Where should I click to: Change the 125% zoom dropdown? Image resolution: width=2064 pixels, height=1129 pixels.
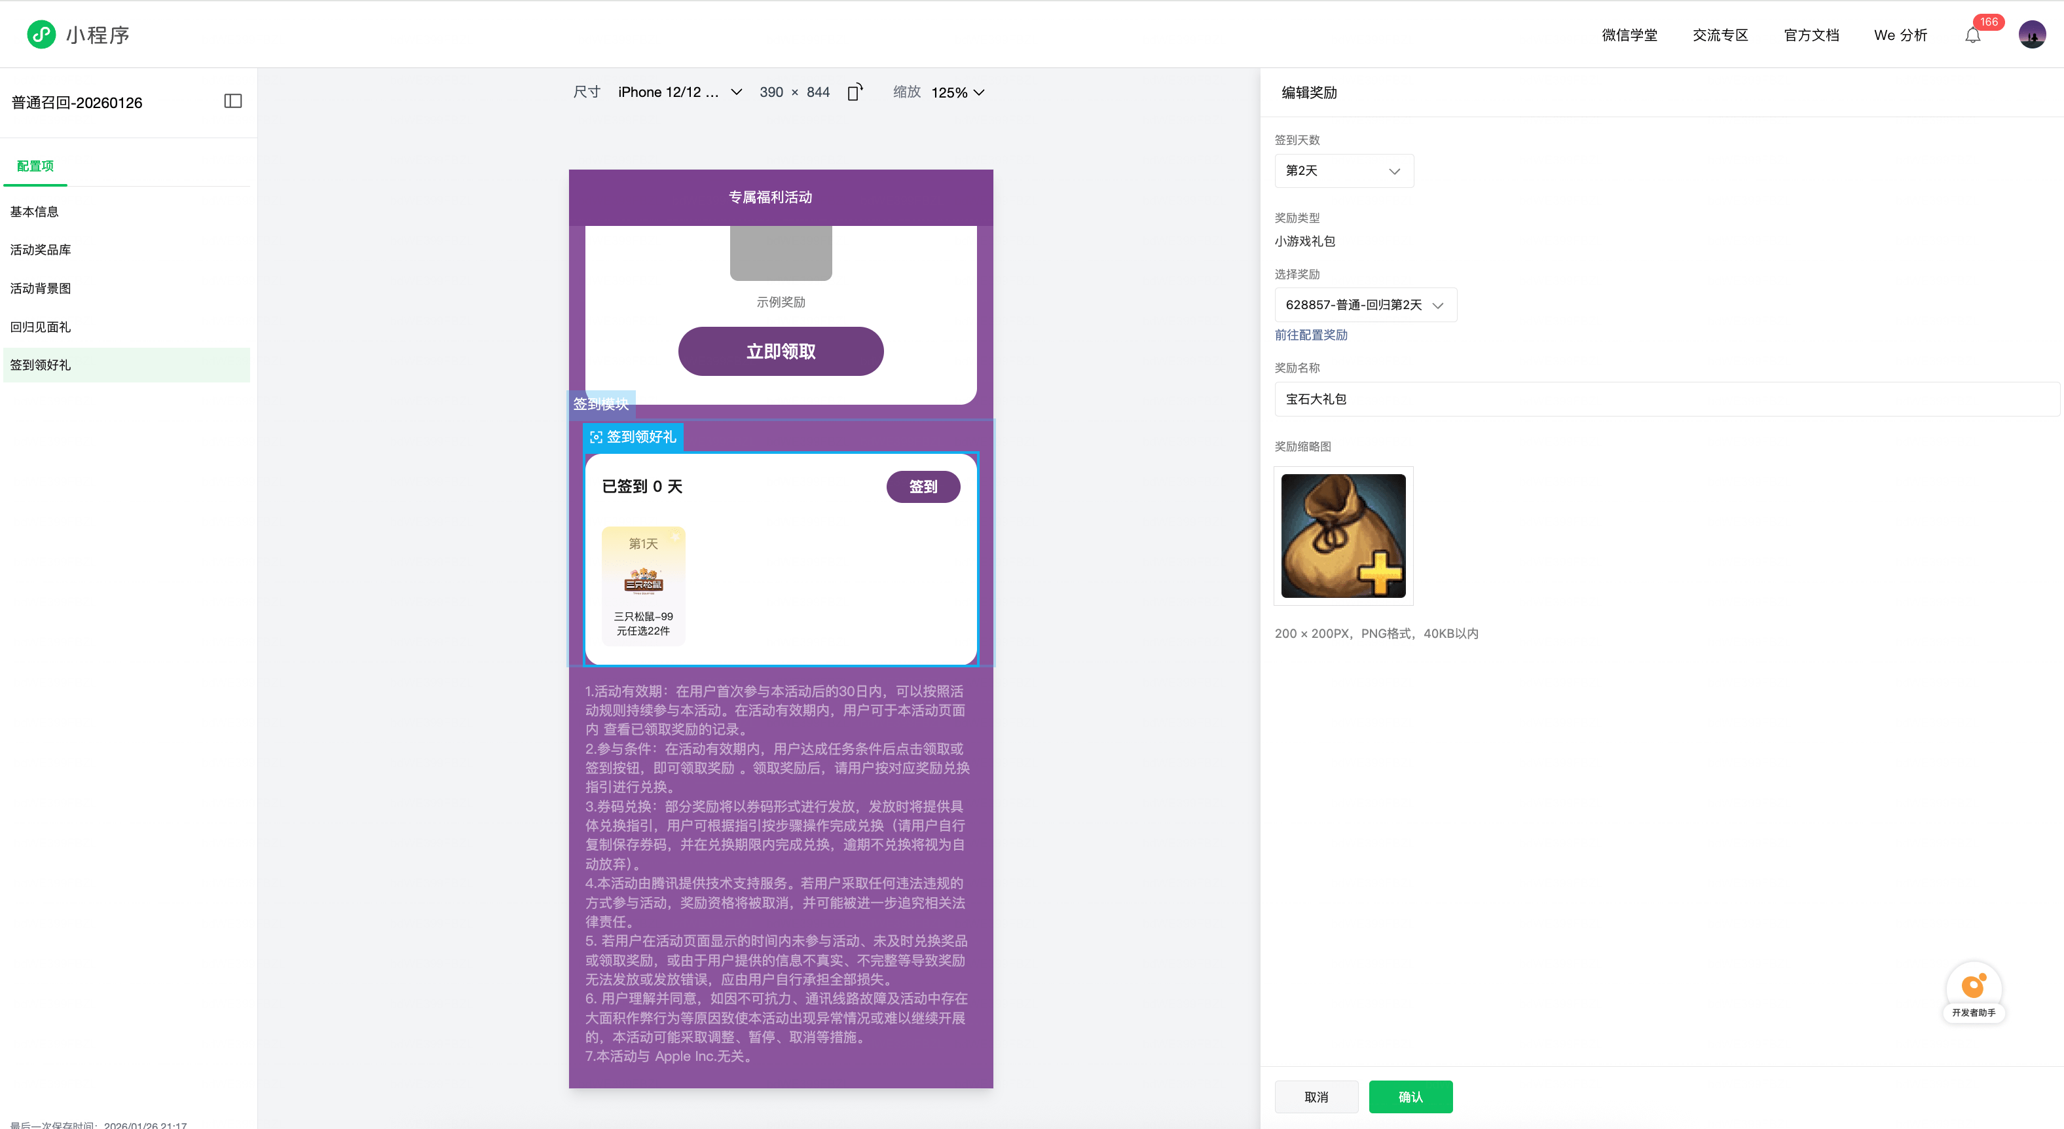click(x=957, y=93)
